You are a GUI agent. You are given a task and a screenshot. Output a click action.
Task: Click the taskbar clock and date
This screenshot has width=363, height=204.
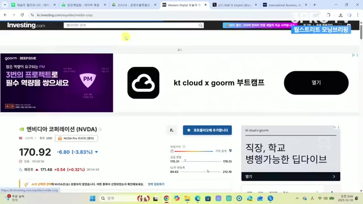point(345,198)
